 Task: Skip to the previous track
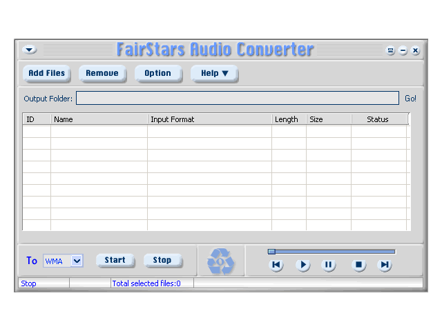coord(276,265)
